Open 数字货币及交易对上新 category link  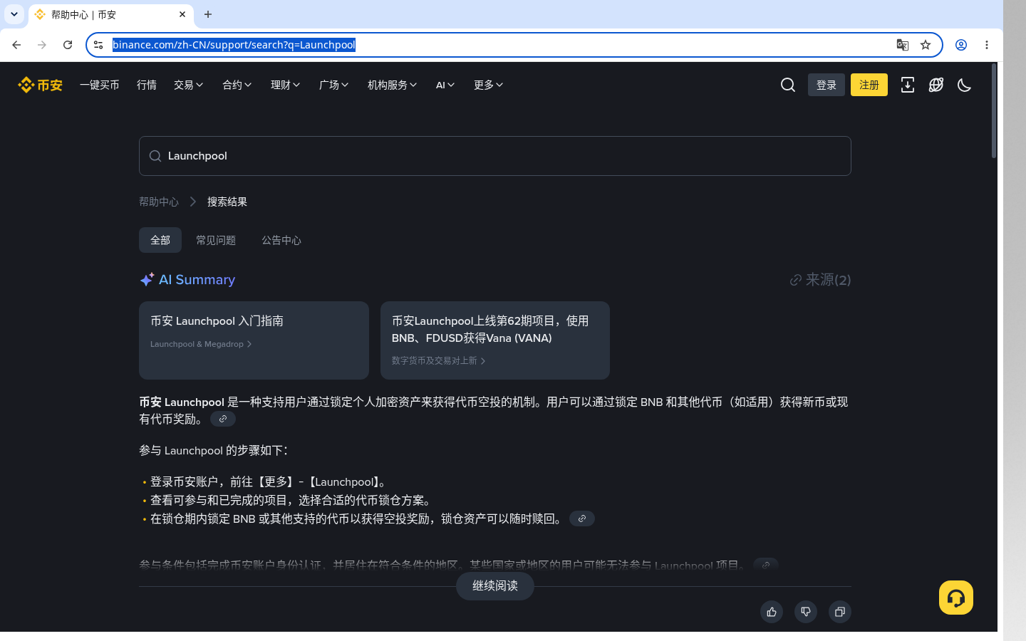(x=439, y=361)
